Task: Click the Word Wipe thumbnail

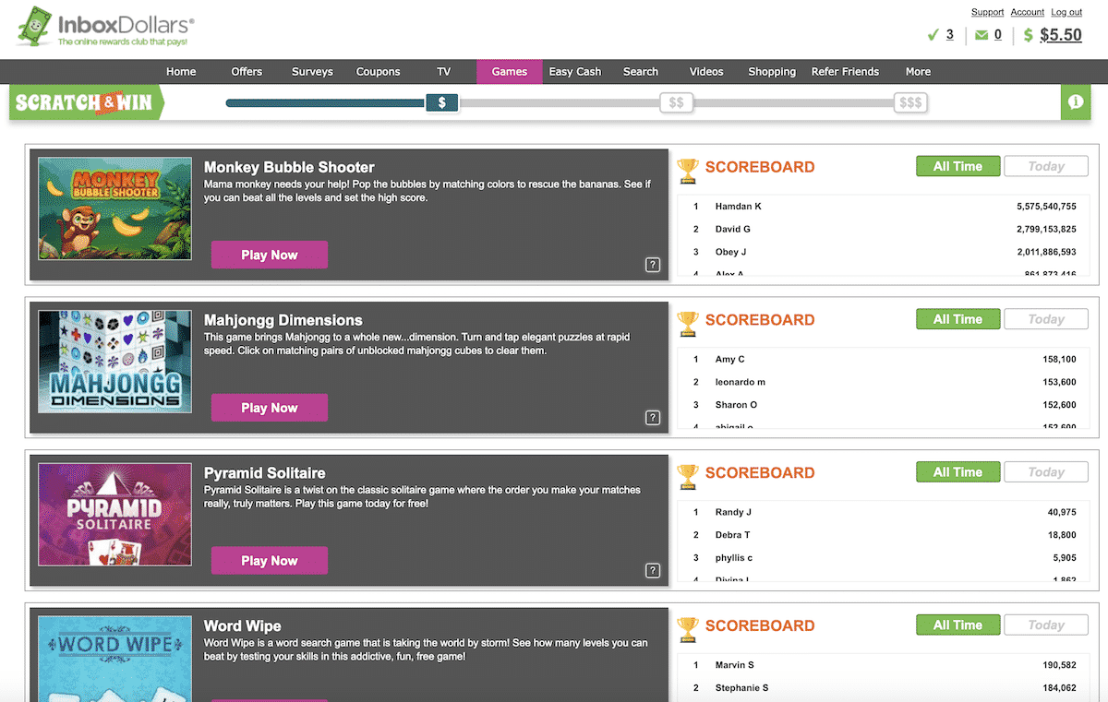Action: [114, 659]
